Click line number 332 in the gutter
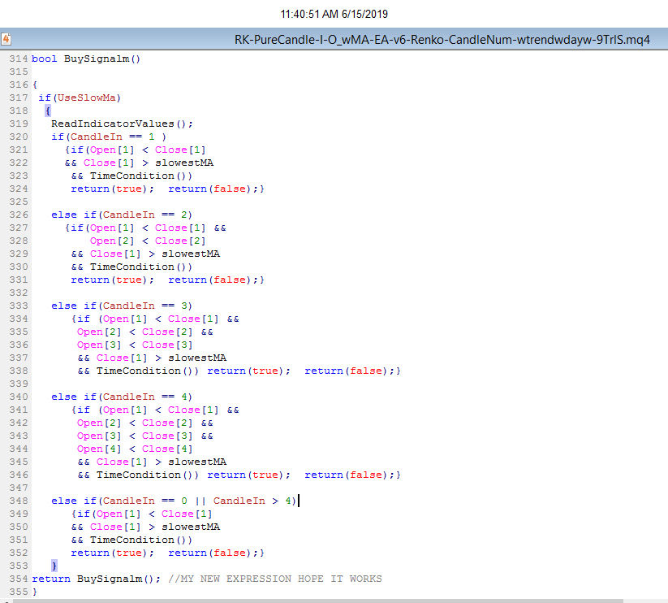668x603 pixels. click(x=19, y=293)
